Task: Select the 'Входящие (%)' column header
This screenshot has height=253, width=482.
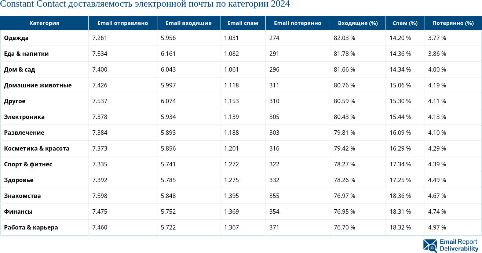Action: [x=357, y=23]
